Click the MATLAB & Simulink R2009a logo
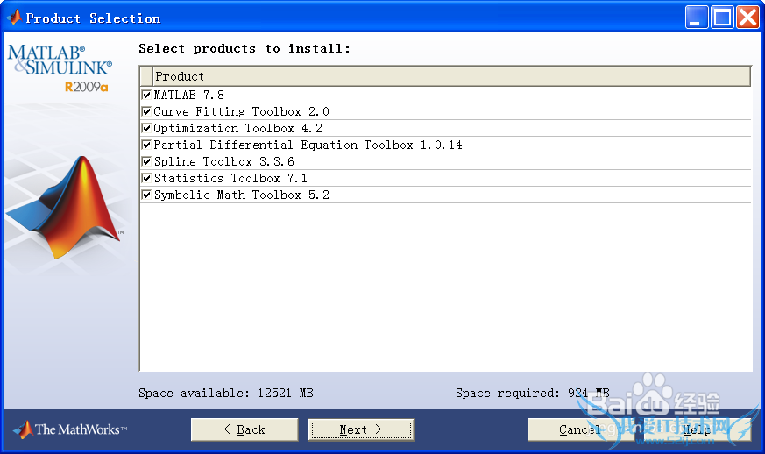 [x=60, y=68]
